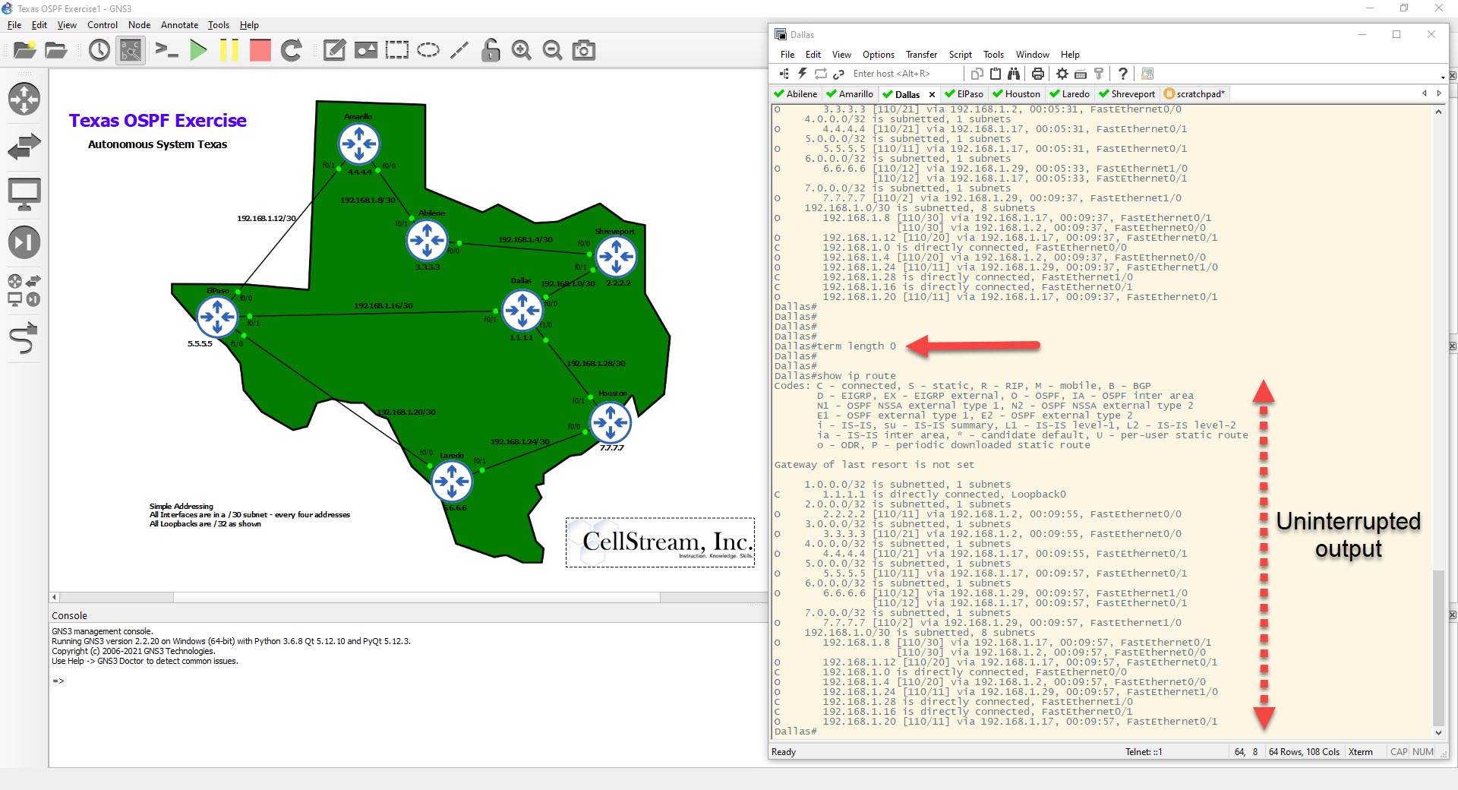This screenshot has width=1458, height=790.
Task: Toggle the session manager icon in terminal toolbar
Action: (784, 74)
